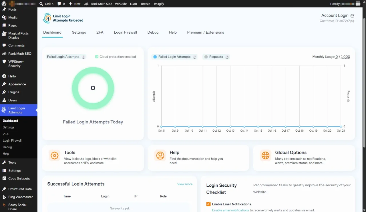The width and height of the screenshot is (366, 212).
Task: Click the Enable email notifications link
Action: [x=230, y=210]
